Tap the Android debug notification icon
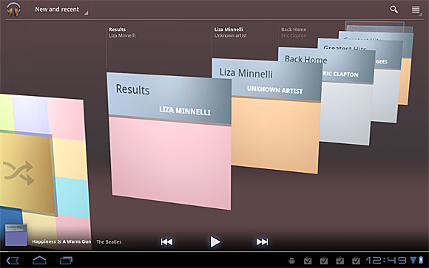 [291, 261]
